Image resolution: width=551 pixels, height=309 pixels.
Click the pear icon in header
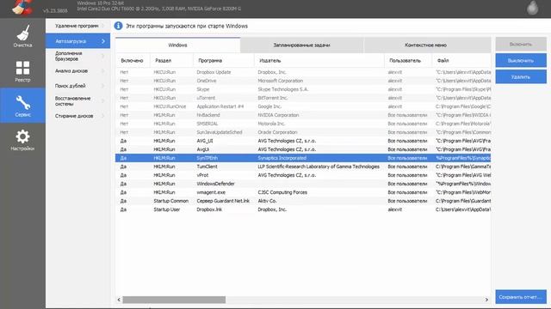(x=532, y=8)
